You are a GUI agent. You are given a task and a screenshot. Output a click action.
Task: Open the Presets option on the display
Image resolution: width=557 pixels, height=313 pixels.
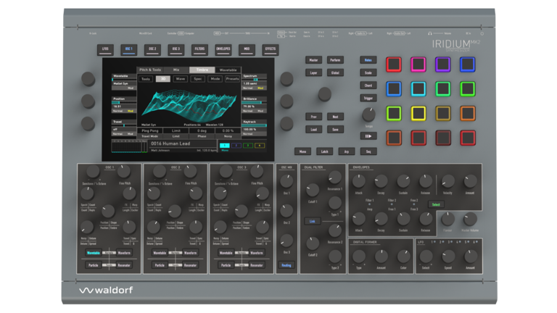pyautogui.click(x=232, y=79)
